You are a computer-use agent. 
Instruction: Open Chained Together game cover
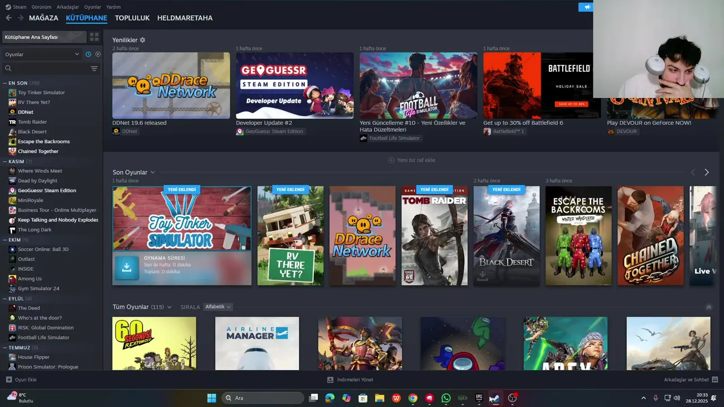[650, 236]
